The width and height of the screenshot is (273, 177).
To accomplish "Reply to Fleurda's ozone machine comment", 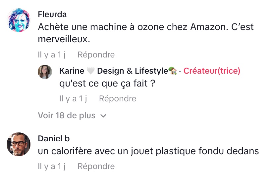I will [96, 55].
